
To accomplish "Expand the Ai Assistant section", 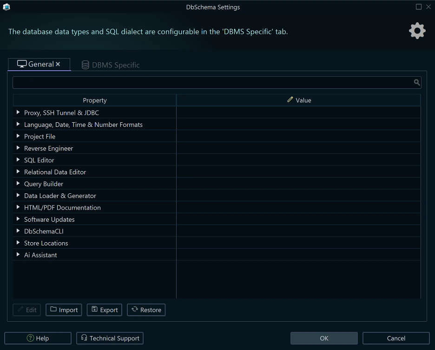I will (x=18, y=255).
